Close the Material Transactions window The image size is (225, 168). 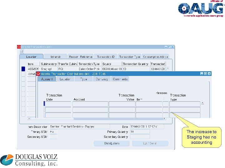tap(172, 47)
